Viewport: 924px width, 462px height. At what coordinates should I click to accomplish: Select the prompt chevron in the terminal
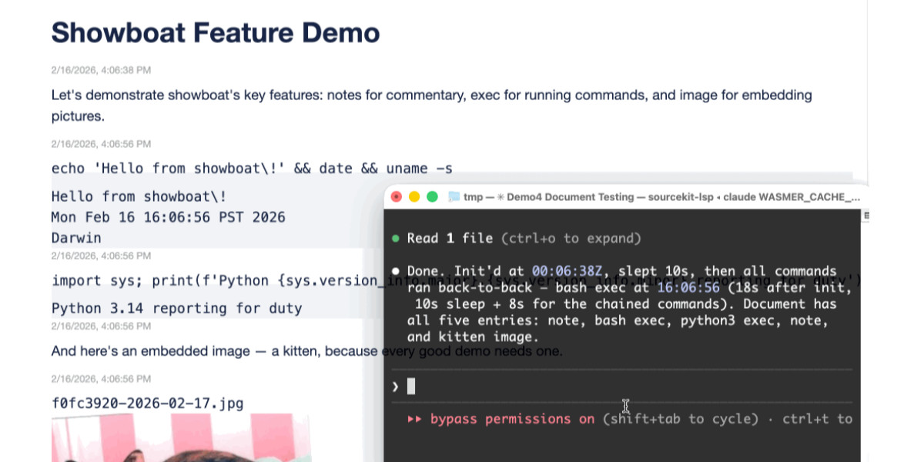(x=395, y=386)
